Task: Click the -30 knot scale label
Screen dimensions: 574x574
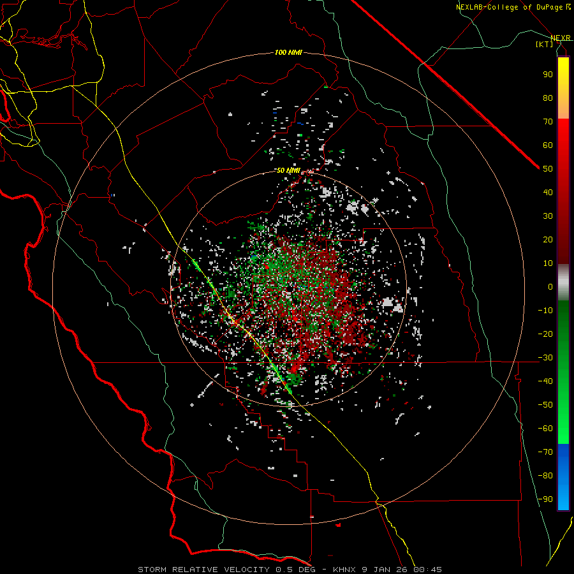Action: point(545,358)
